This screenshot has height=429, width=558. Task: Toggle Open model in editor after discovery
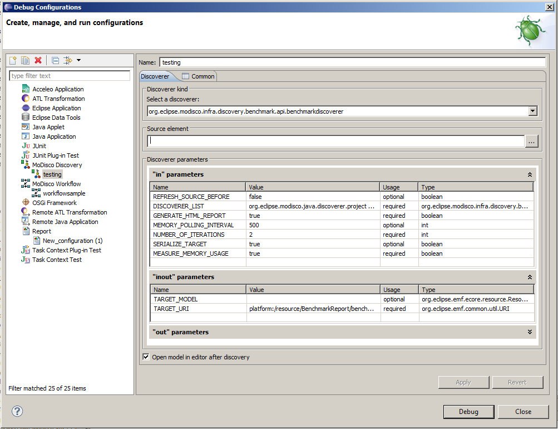click(x=146, y=357)
